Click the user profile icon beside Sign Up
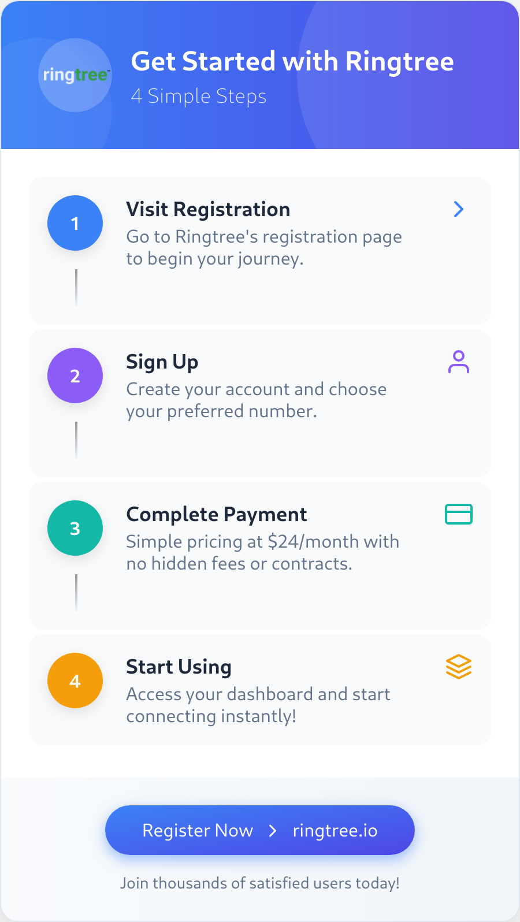 459,362
